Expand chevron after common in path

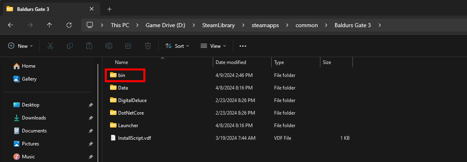pos(326,25)
